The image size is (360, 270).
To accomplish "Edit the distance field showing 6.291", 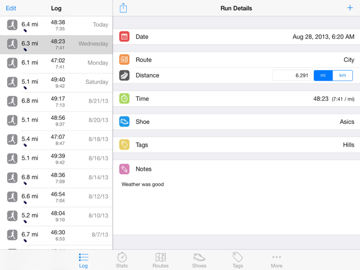I will 292,76.
